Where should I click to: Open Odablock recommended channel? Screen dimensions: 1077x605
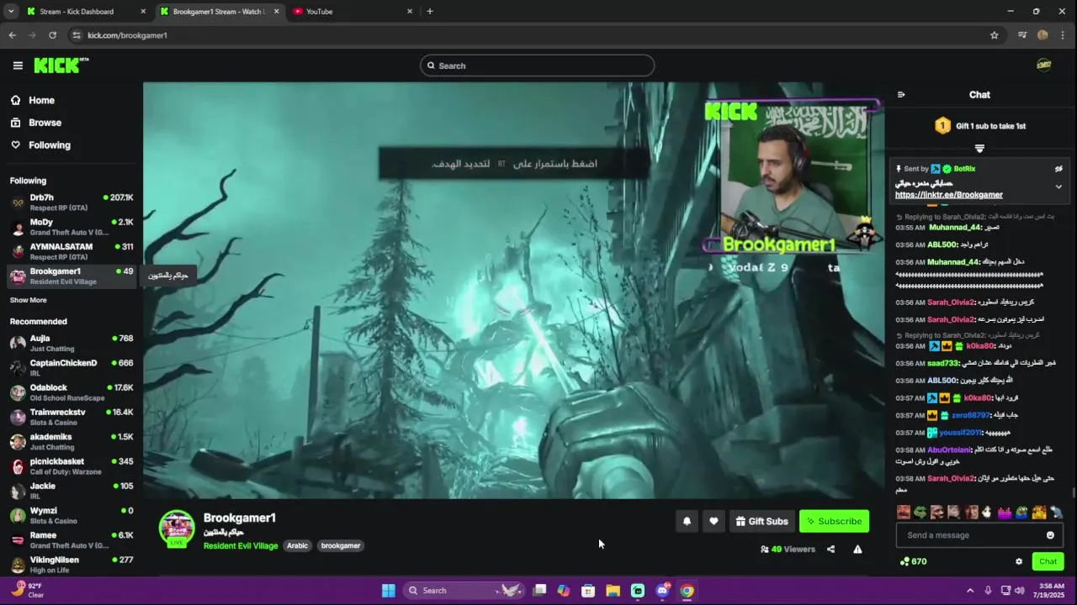72,392
